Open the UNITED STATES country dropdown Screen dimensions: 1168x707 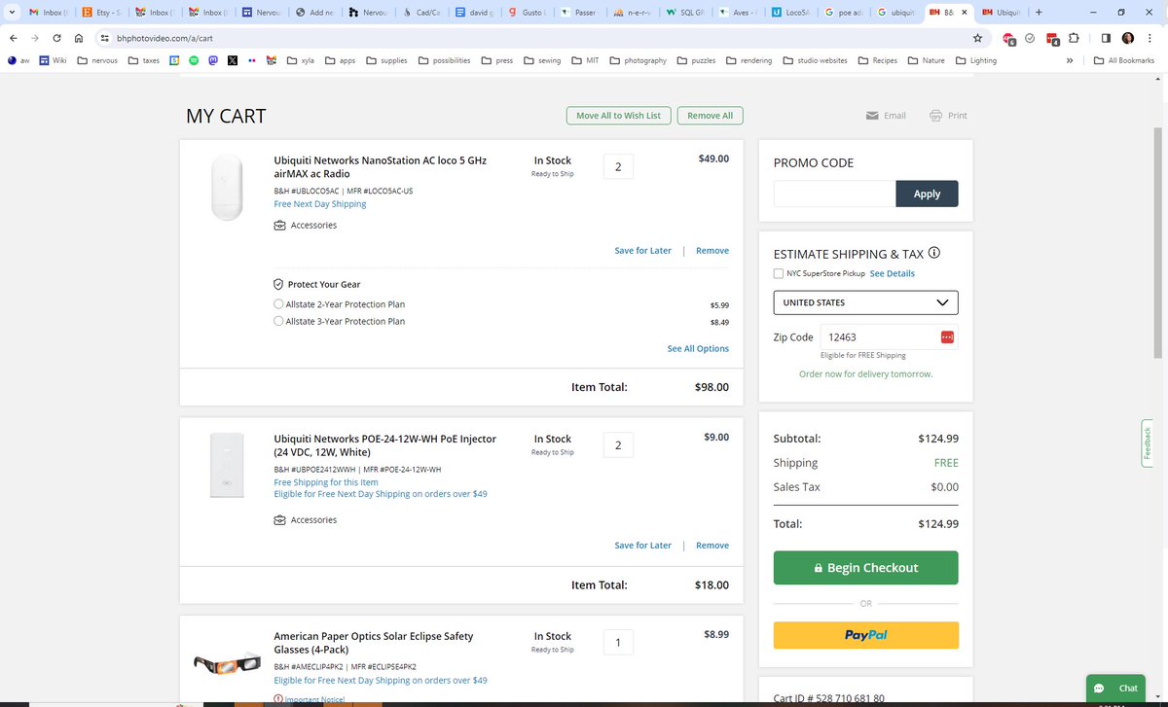click(x=865, y=302)
